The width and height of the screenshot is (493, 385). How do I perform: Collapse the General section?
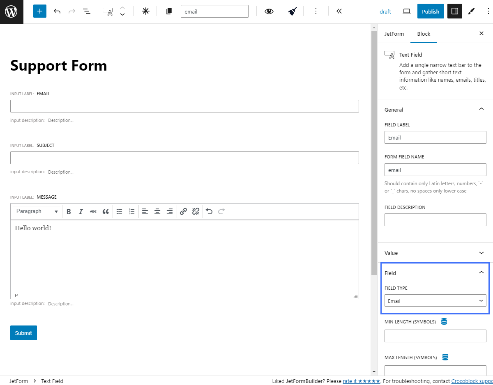(435, 110)
